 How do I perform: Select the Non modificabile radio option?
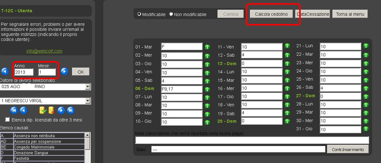pos(171,14)
